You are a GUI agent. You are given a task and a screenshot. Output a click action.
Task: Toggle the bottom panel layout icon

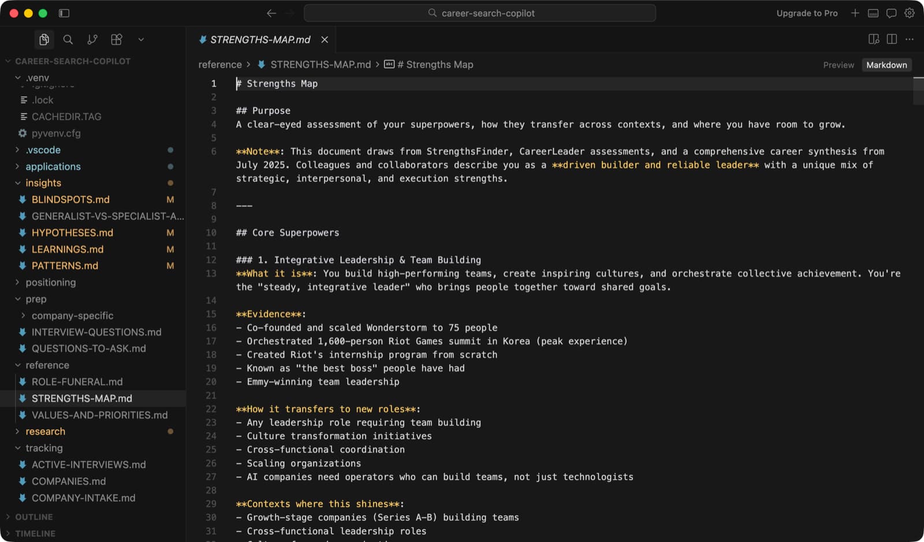tap(873, 13)
